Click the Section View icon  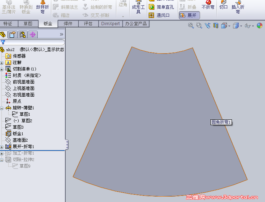tap(216, 26)
